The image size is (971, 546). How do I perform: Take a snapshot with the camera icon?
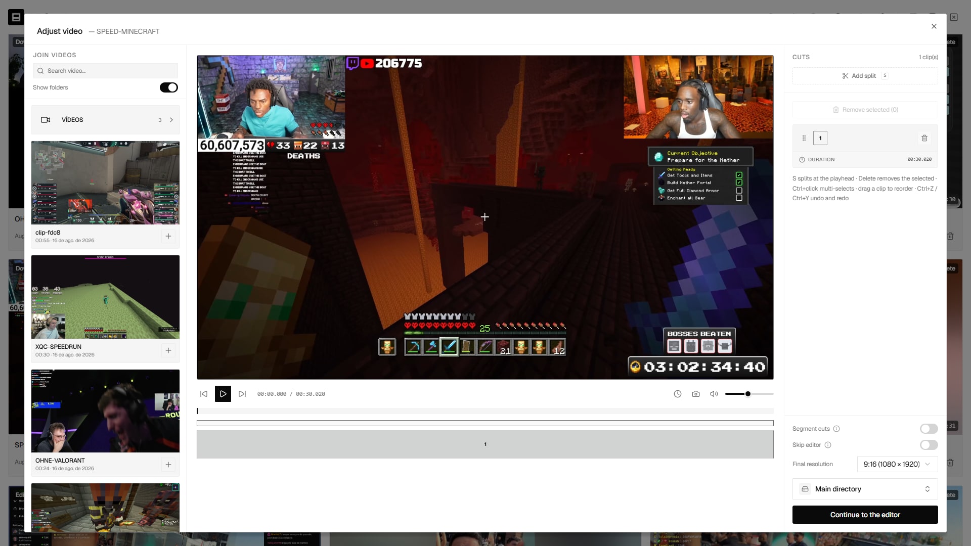pos(696,394)
